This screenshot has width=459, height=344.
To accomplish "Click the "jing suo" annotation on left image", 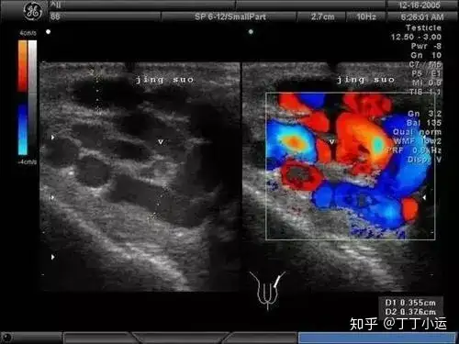I will point(164,80).
